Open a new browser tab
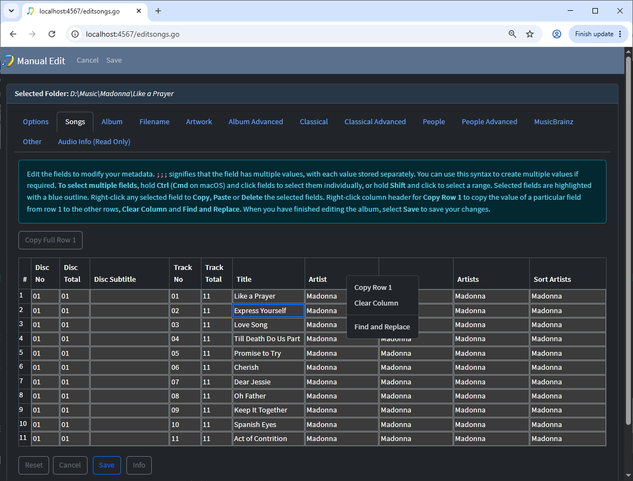The image size is (633, 481). pos(158,11)
